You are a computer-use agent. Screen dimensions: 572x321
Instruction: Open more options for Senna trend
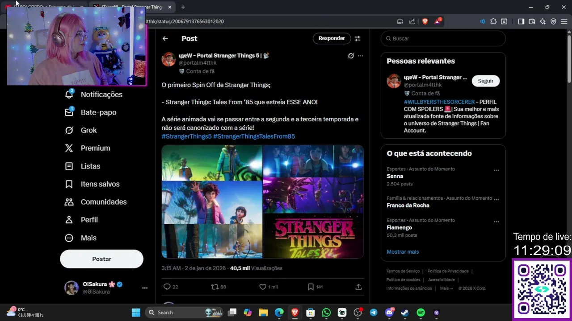[496, 170]
